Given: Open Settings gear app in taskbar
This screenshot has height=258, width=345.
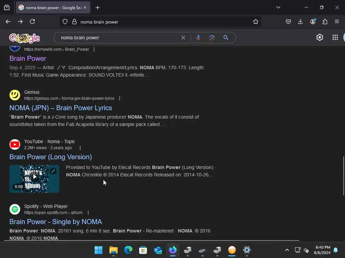Looking at the screenshot, I should [x=247, y=250].
